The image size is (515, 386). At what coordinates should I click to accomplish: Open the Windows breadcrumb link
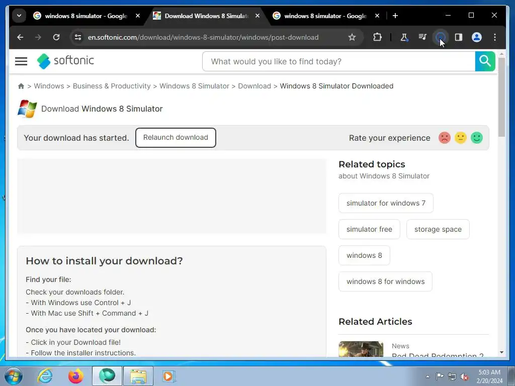click(x=49, y=86)
